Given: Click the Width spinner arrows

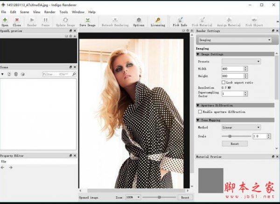Looking at the screenshot, I should tap(245, 68).
